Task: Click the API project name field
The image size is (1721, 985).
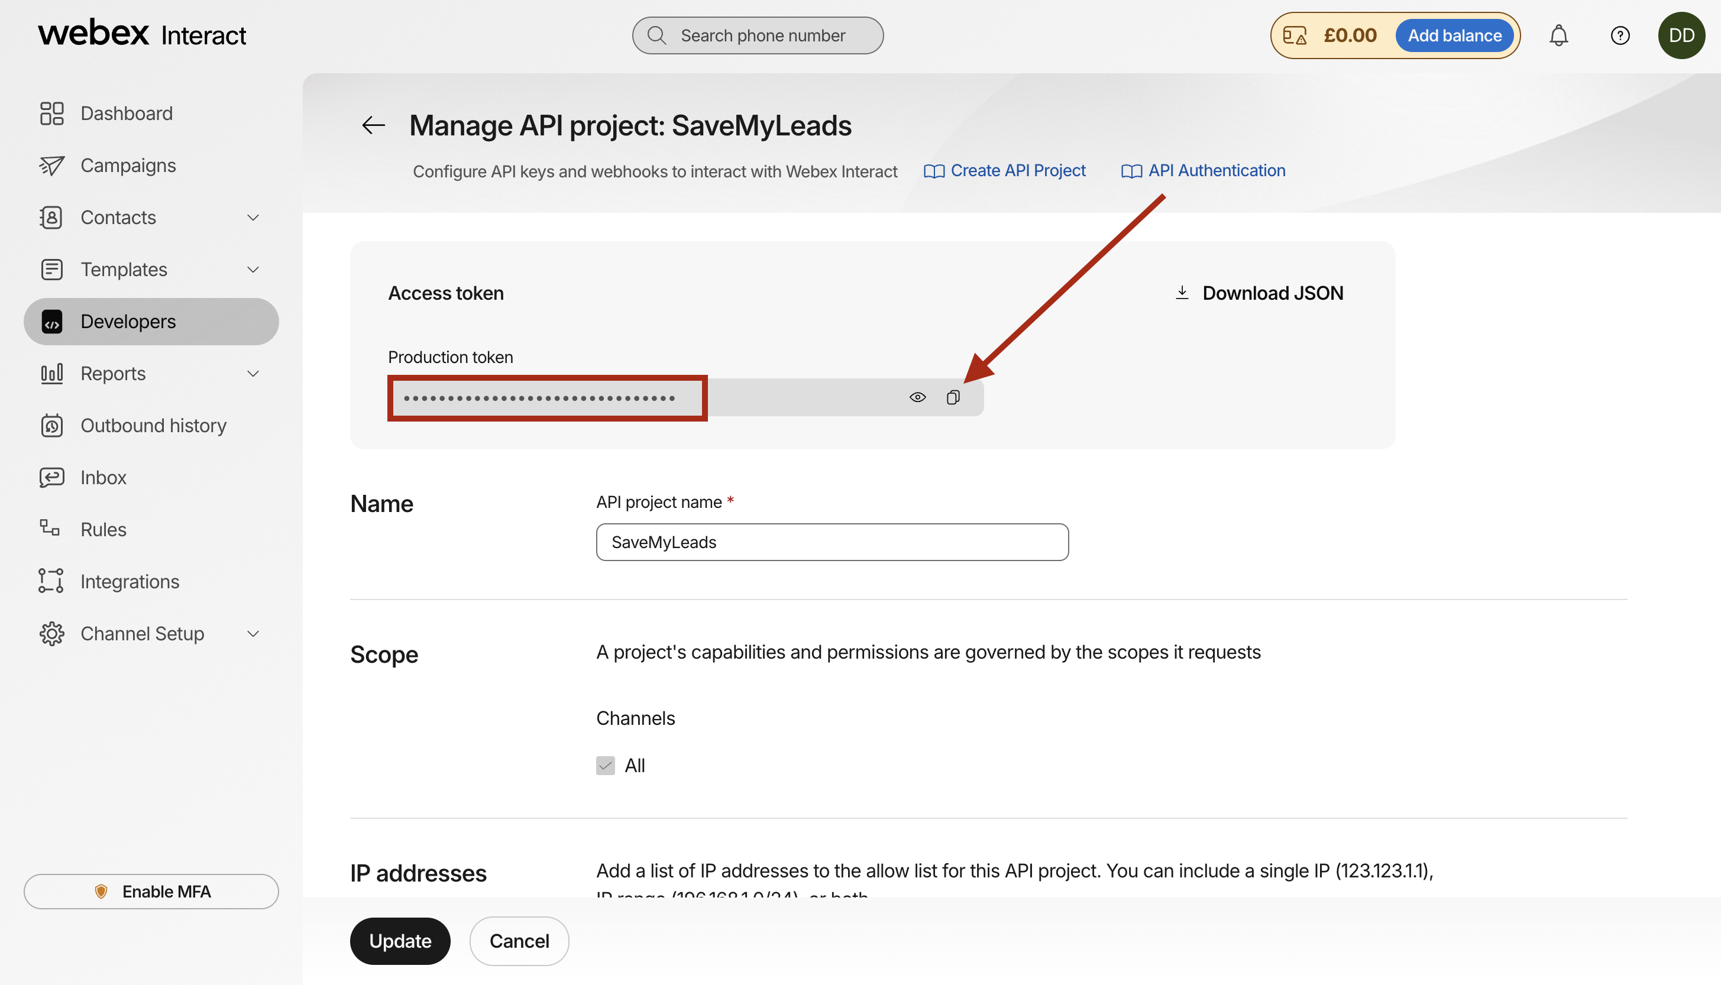Action: pos(832,542)
